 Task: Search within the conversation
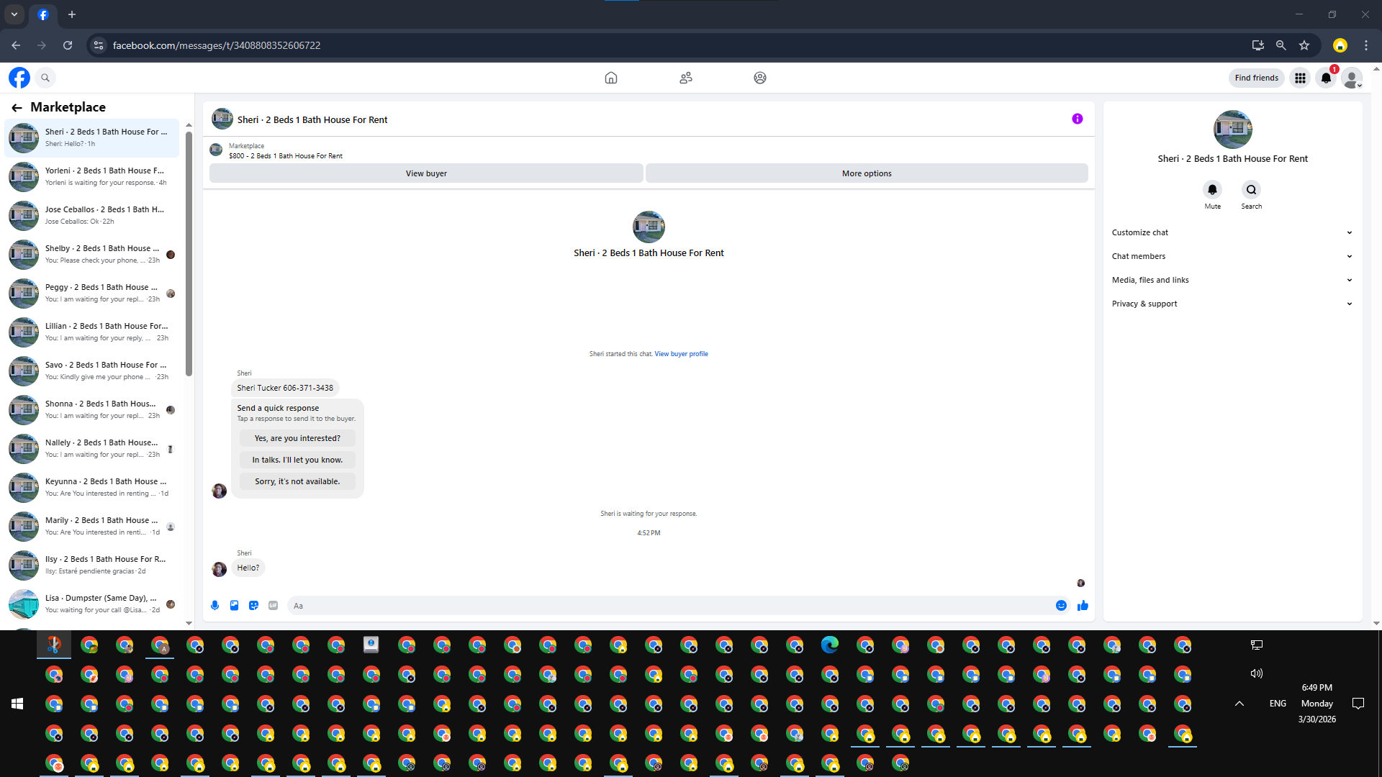click(1251, 190)
